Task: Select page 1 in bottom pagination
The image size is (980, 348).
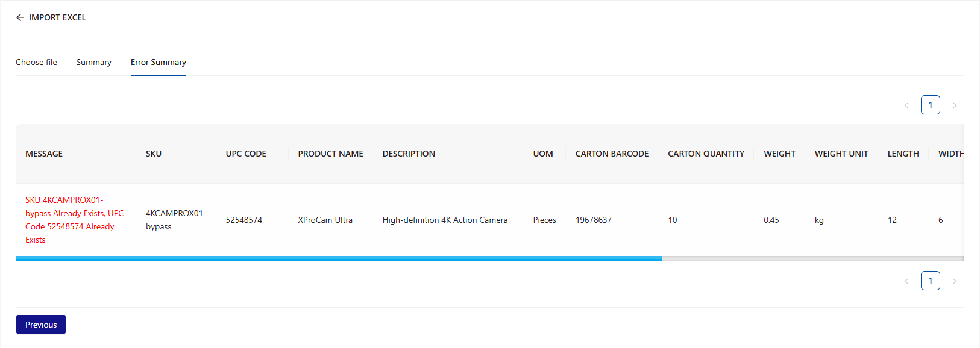Action: click(x=931, y=281)
